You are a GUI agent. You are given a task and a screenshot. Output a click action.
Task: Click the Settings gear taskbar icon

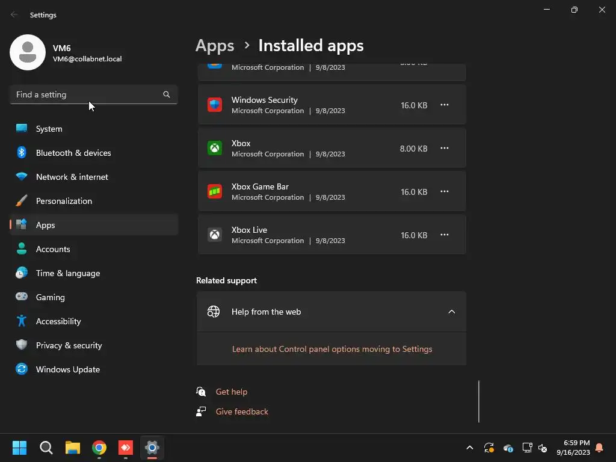[152, 448]
